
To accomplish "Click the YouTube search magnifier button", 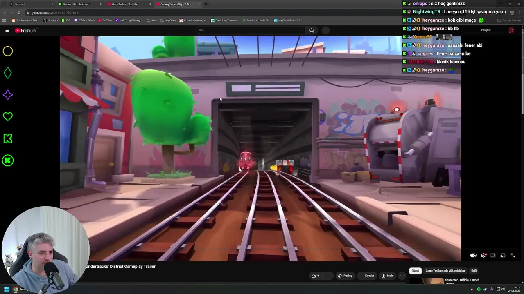I will click(x=312, y=30).
